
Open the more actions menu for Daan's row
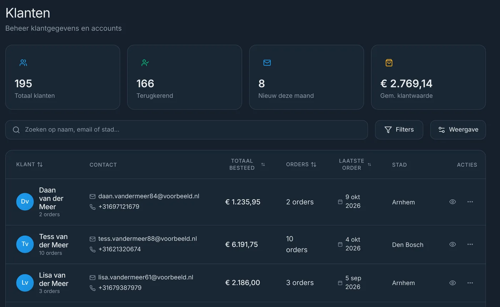click(x=470, y=202)
